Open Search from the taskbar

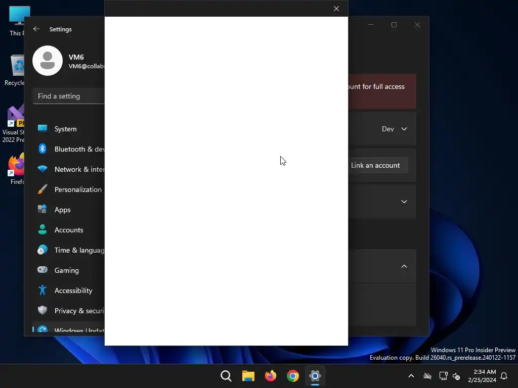click(226, 376)
